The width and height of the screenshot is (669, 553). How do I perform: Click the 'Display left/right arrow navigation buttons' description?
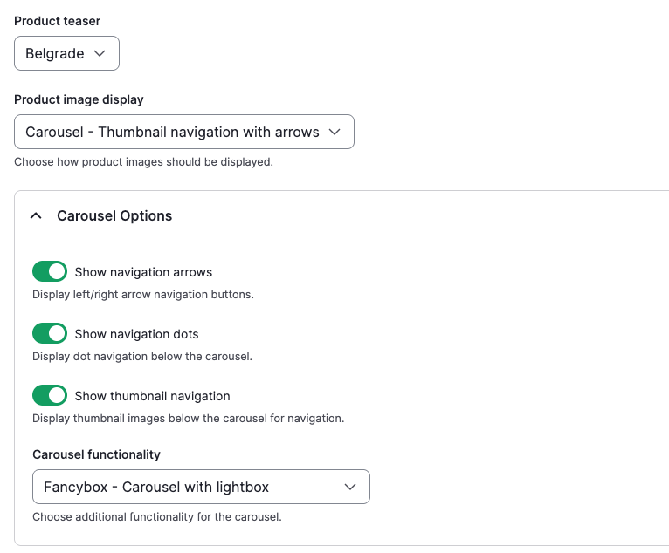142,295
